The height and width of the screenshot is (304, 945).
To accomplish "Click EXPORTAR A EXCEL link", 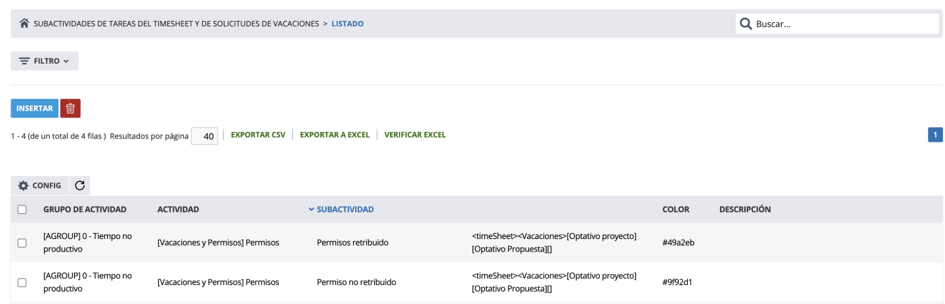I will point(335,135).
